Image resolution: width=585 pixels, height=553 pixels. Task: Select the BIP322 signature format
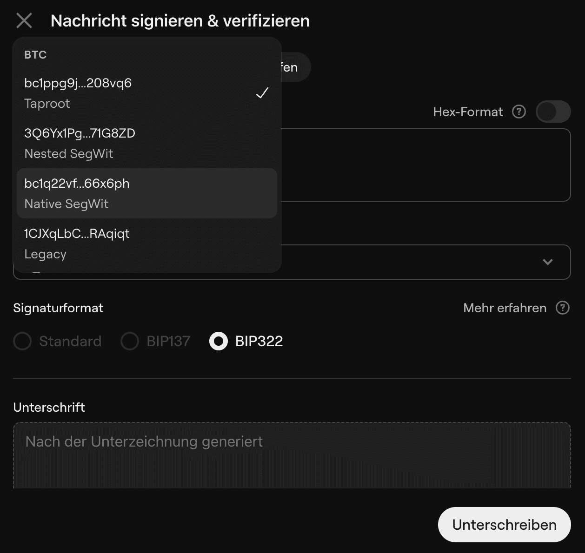(246, 341)
